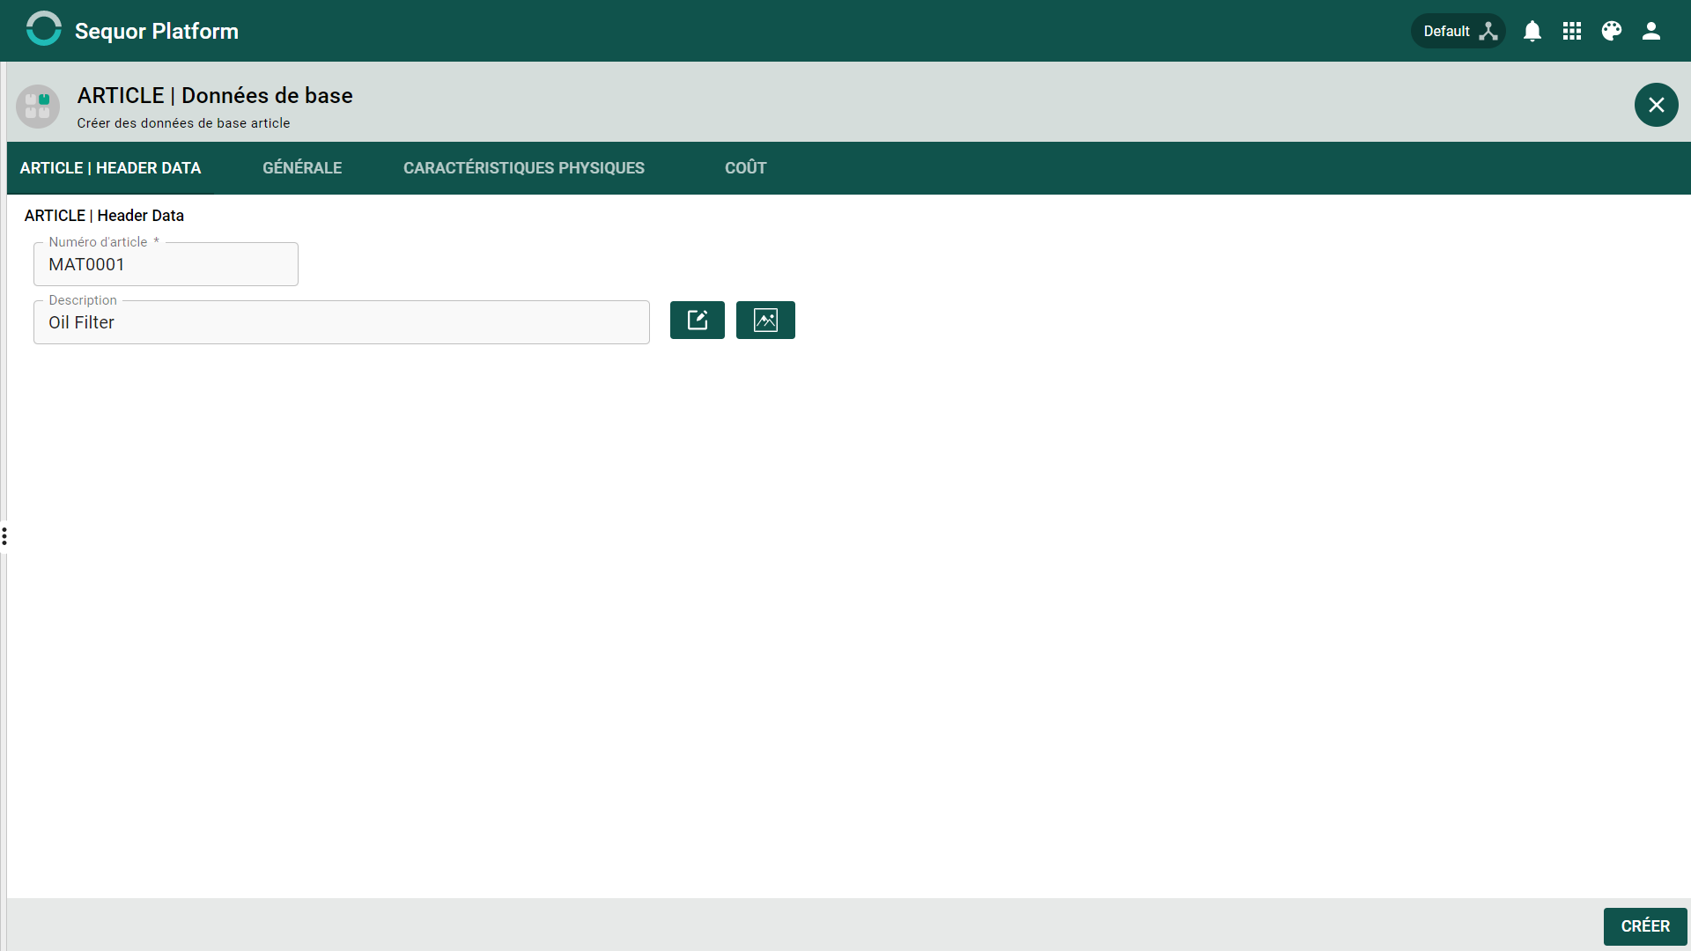The image size is (1691, 951).
Task: Click the Sequor Platform logo
Action: (x=43, y=28)
